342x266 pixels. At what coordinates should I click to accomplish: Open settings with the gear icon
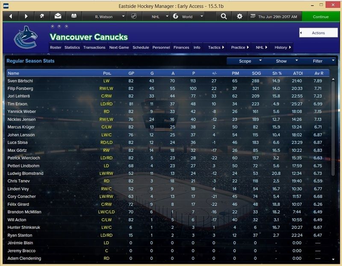tap(239, 17)
